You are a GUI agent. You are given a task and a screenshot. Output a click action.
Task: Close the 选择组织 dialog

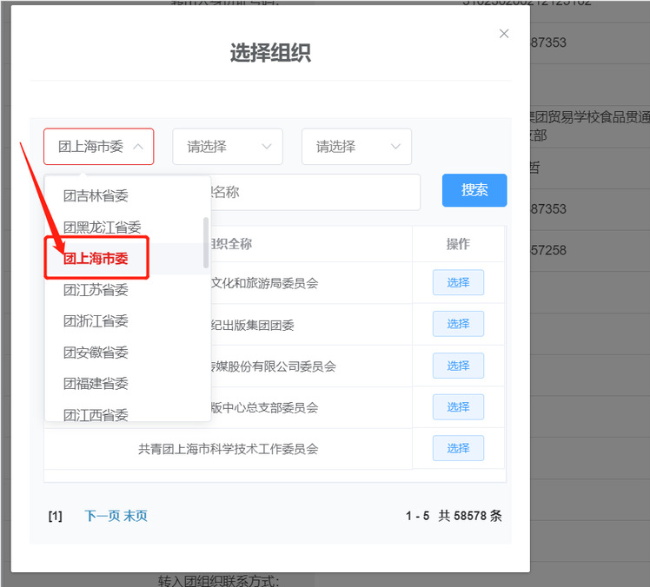point(503,34)
